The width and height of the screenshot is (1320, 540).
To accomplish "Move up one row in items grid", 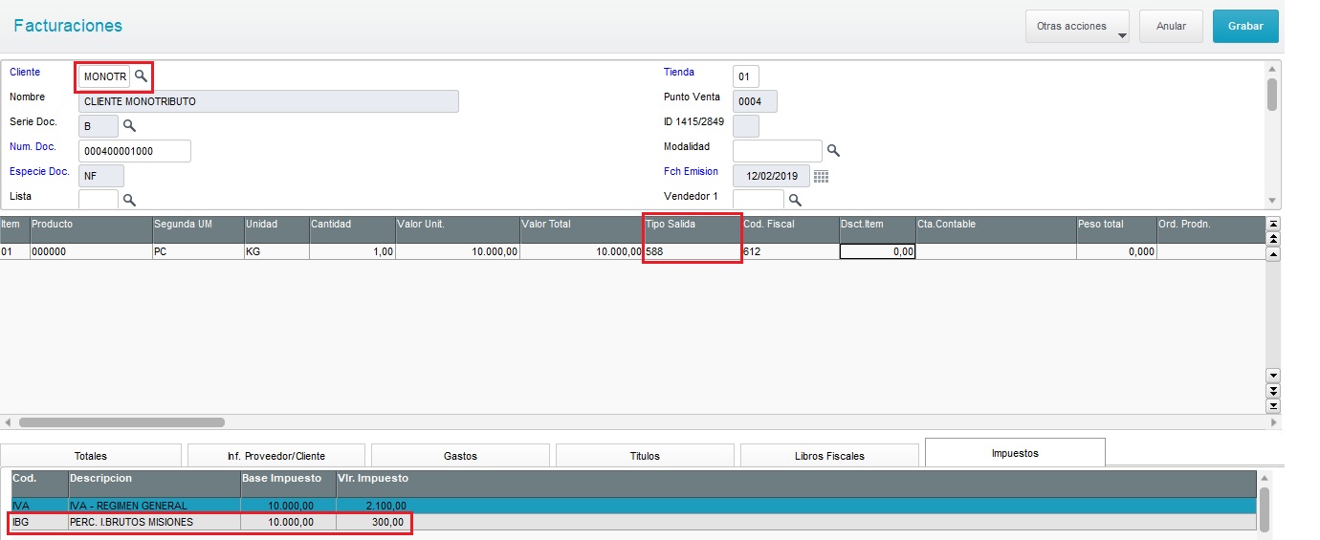I will pyautogui.click(x=1273, y=254).
